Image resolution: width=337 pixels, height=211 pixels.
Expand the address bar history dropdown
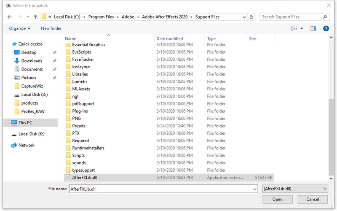tap(244, 17)
